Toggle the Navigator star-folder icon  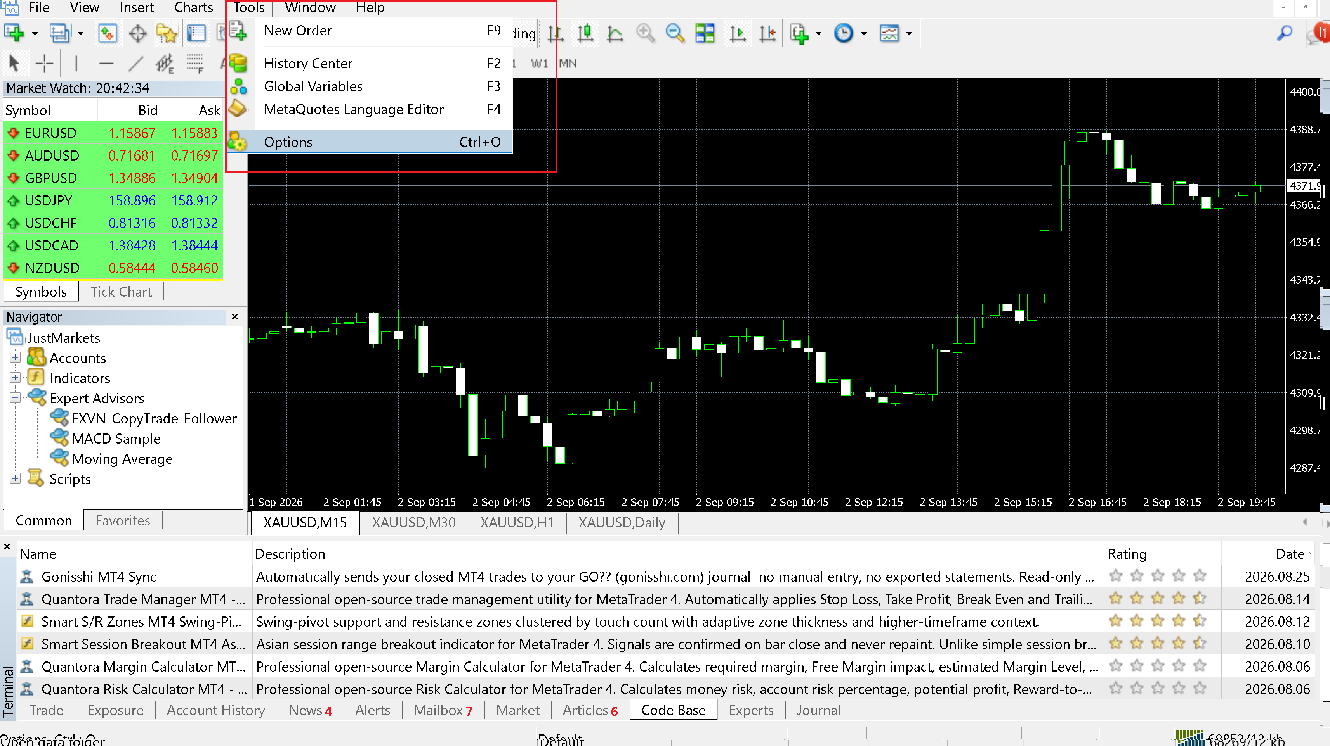coord(167,33)
